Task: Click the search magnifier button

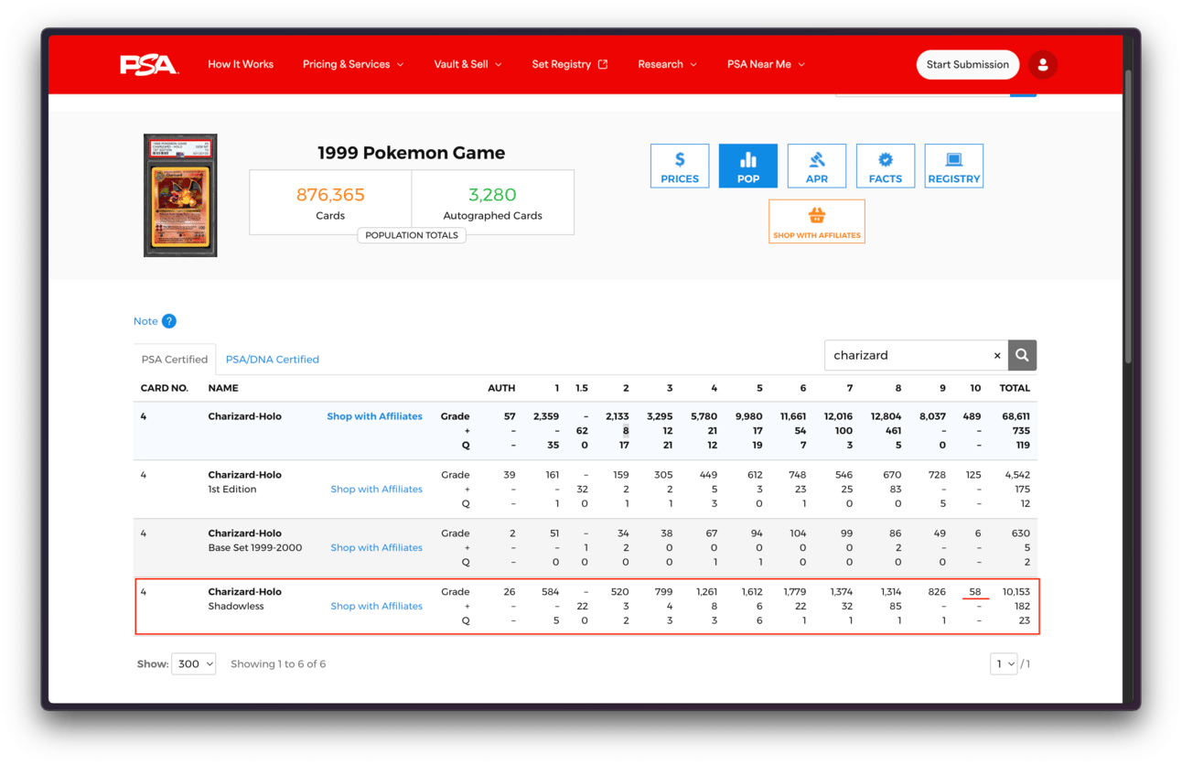Action: click(x=1022, y=355)
